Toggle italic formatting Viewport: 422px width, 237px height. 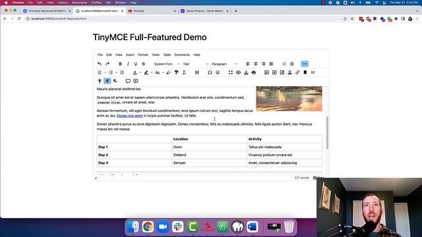click(128, 64)
